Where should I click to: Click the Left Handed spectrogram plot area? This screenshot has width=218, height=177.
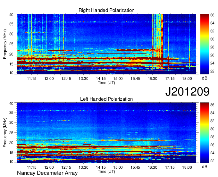coord(106,133)
